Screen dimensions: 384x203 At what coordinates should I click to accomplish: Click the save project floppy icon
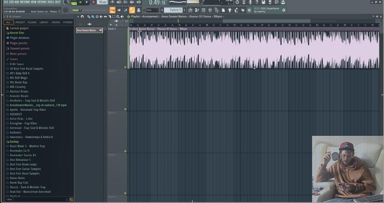(x=263, y=2)
